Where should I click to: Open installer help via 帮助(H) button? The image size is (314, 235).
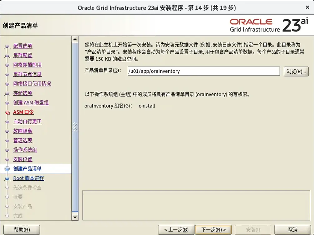tap(21, 229)
